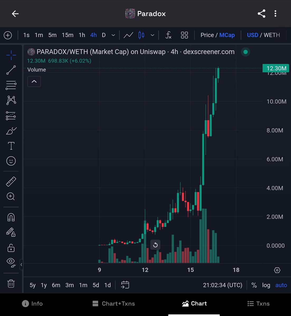Toggle display to MCap
This screenshot has width=291, height=316.
227,35
